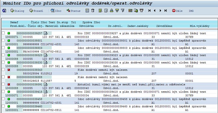Tick checkbox for IDoc 0000000000039330

coord(3,62)
